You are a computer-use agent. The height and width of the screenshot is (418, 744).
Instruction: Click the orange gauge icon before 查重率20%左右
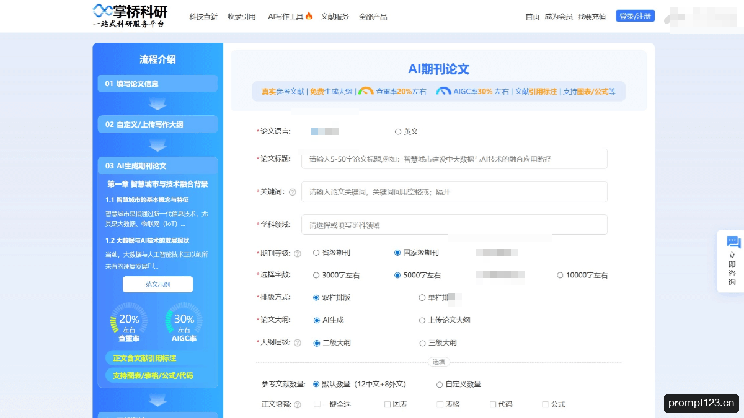pyautogui.click(x=366, y=90)
